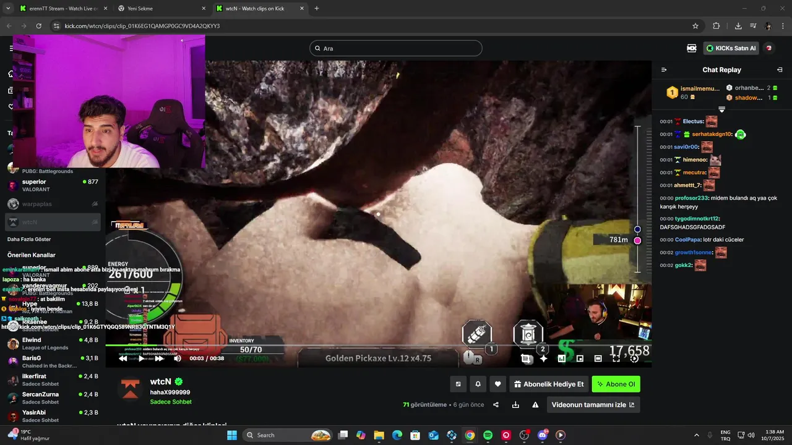Image resolution: width=792 pixels, height=445 pixels.
Task: Download the clip
Action: pyautogui.click(x=515, y=405)
